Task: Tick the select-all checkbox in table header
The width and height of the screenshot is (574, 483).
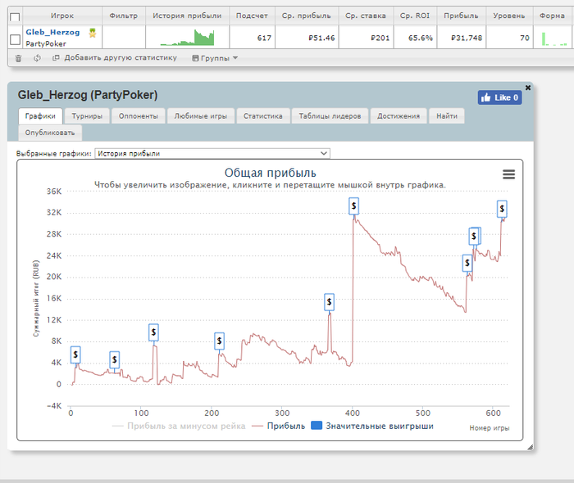Action: [15, 17]
